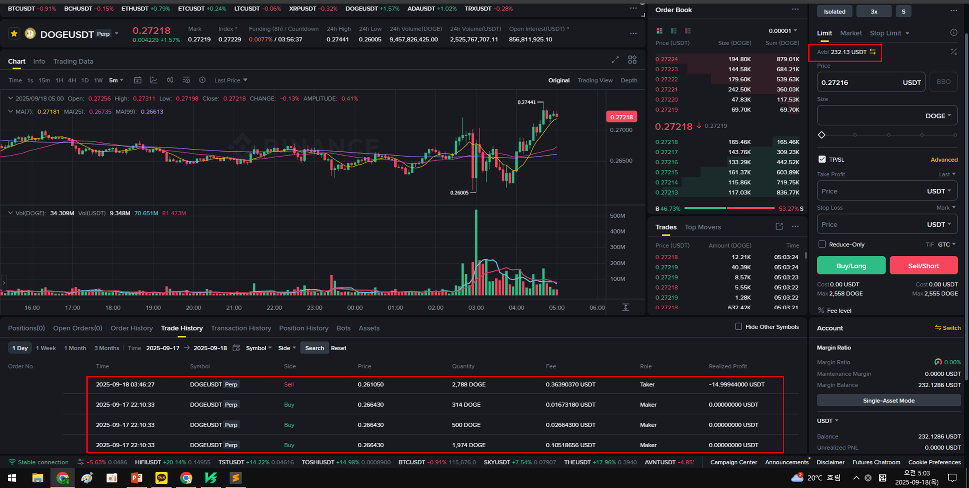Click the Search button in trade history
This screenshot has width=969, height=488.
click(x=314, y=348)
